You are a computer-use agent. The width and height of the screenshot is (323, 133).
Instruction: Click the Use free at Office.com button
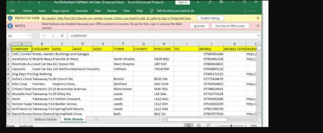[x=230, y=26]
